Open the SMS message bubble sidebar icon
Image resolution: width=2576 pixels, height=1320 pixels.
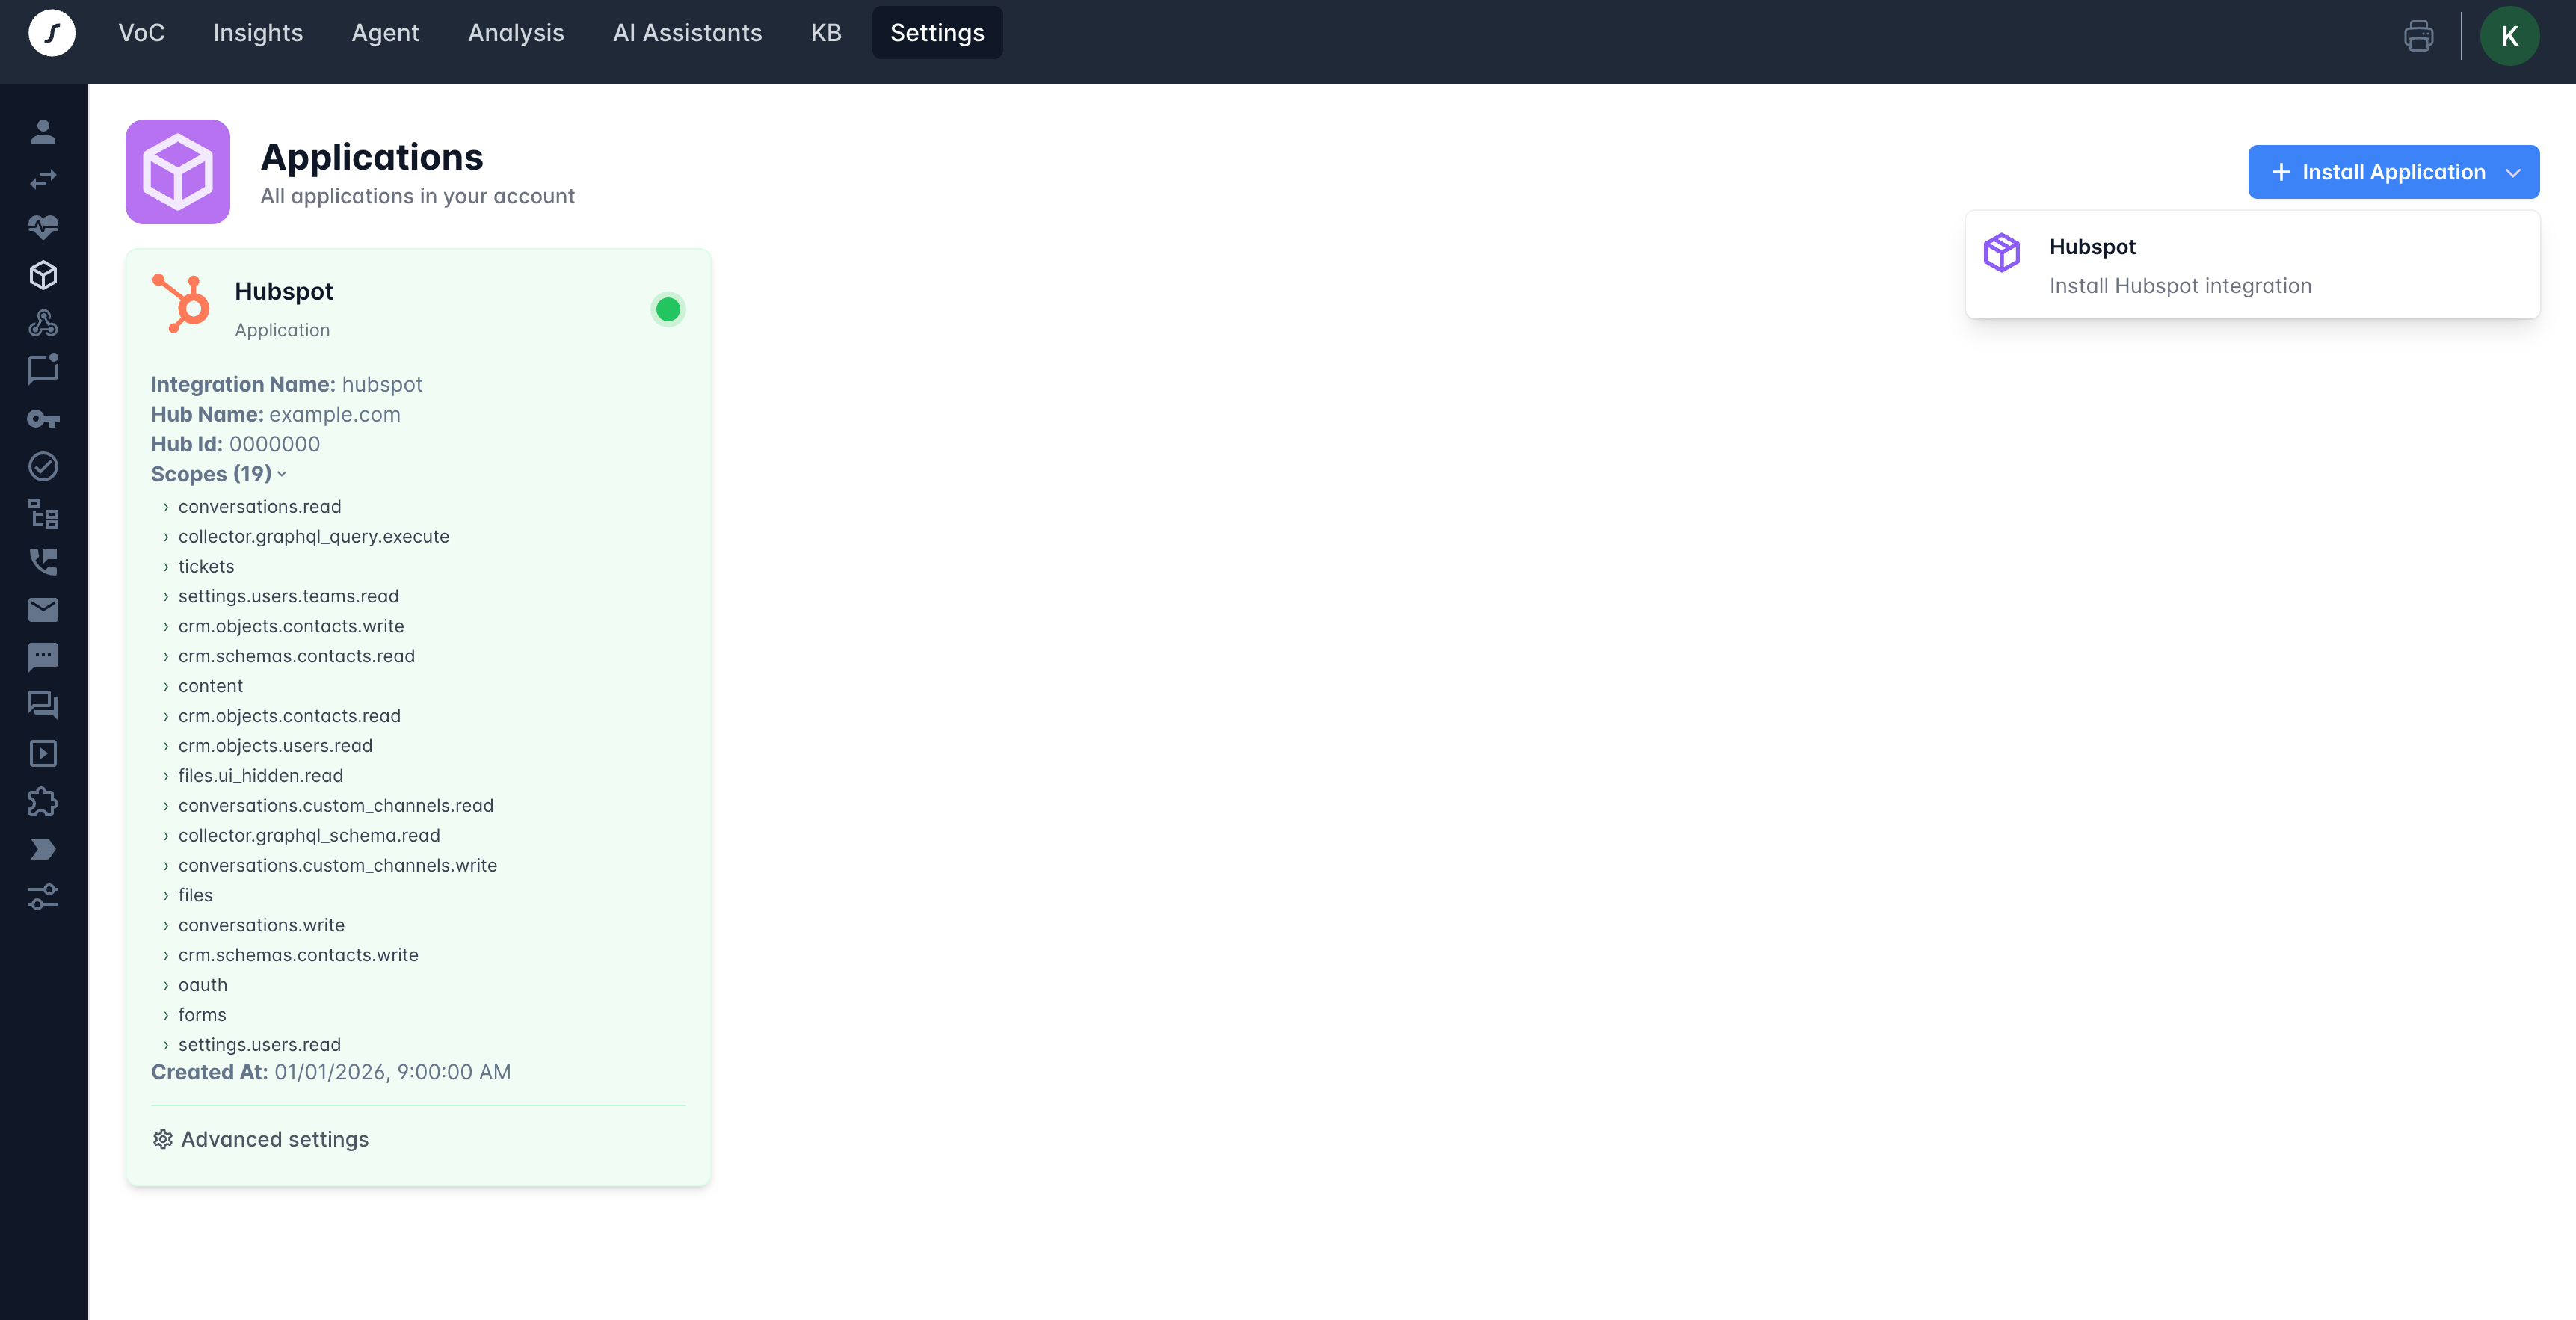[43, 657]
